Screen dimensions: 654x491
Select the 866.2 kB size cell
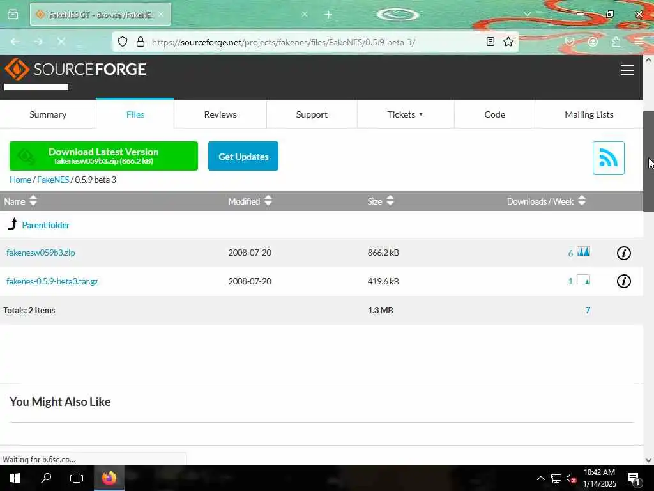[x=383, y=253]
